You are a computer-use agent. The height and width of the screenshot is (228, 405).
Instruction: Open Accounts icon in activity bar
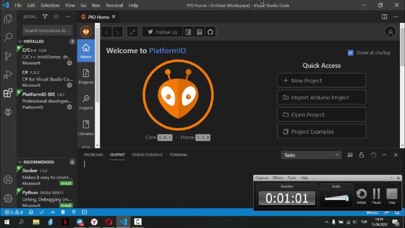pos(8,180)
